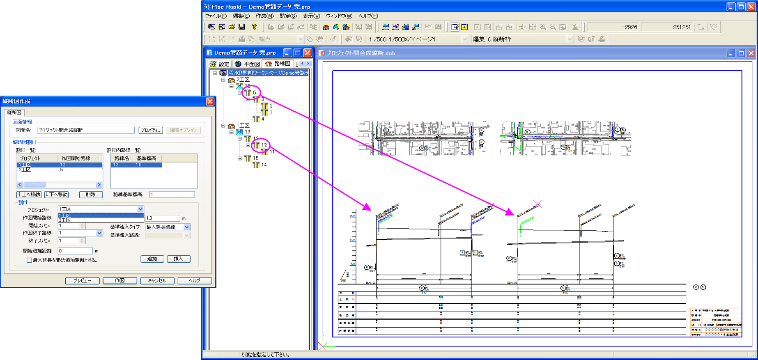
Task: Open the 作図終了路線 combo box
Action: coord(99,233)
